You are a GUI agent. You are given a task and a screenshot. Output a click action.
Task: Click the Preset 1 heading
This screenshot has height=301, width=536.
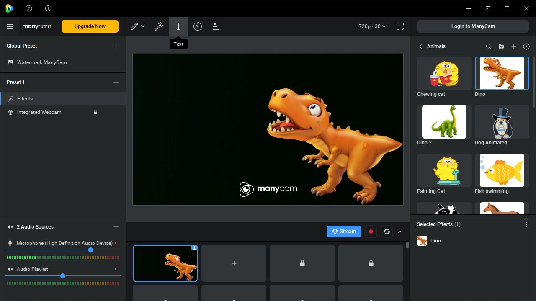pos(15,82)
